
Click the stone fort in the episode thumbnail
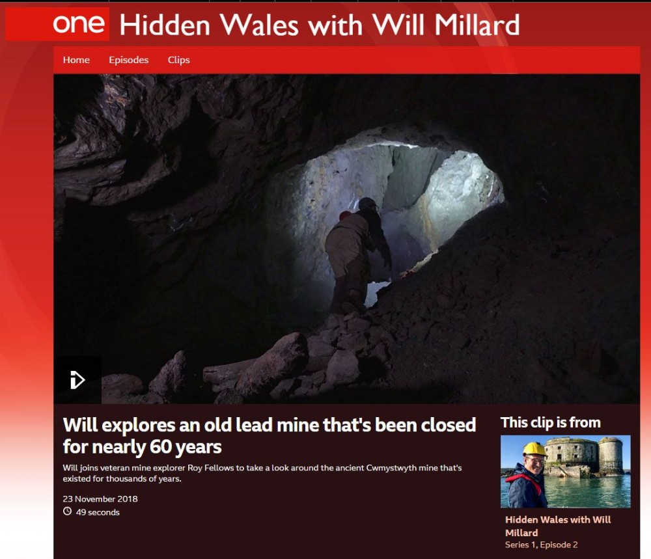tap(583, 456)
